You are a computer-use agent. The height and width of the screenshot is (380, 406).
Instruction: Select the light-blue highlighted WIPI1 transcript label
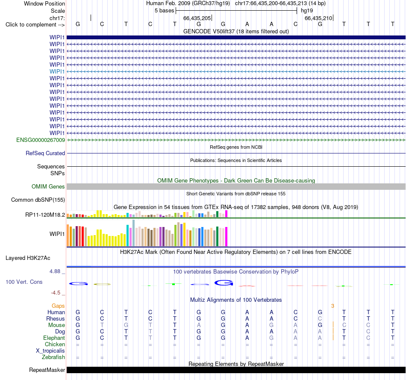[x=57, y=71]
